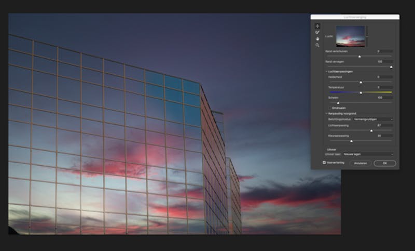
Task: Collapse the Luchtaanpassingen section
Action: click(x=326, y=72)
